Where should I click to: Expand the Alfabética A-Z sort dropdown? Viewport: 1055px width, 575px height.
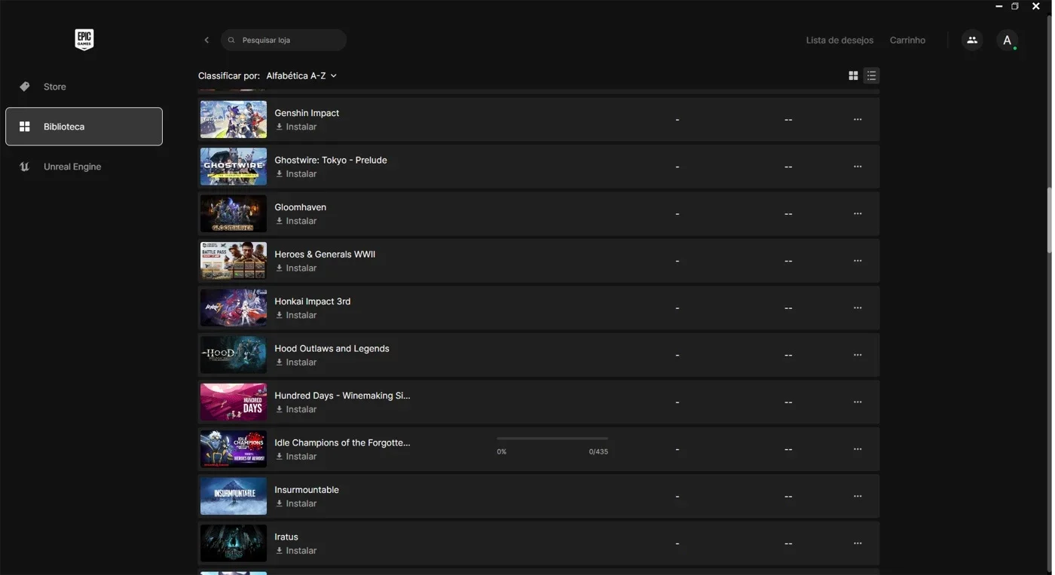tap(301, 75)
